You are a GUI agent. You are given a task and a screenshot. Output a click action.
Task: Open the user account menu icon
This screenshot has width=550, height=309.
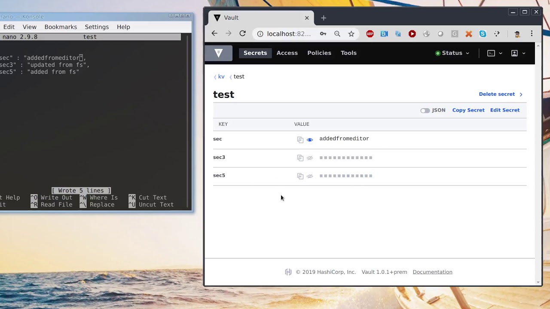pyautogui.click(x=514, y=53)
